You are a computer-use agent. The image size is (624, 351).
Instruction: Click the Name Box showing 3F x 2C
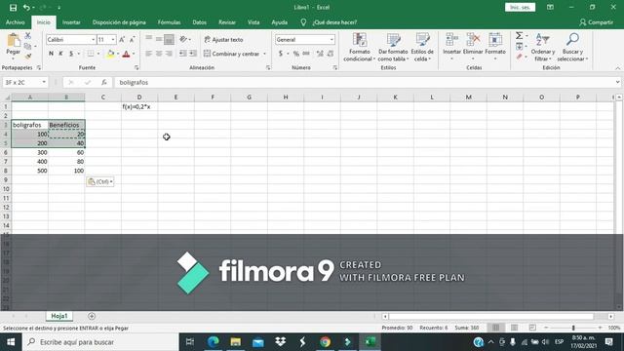pyautogui.click(x=24, y=82)
